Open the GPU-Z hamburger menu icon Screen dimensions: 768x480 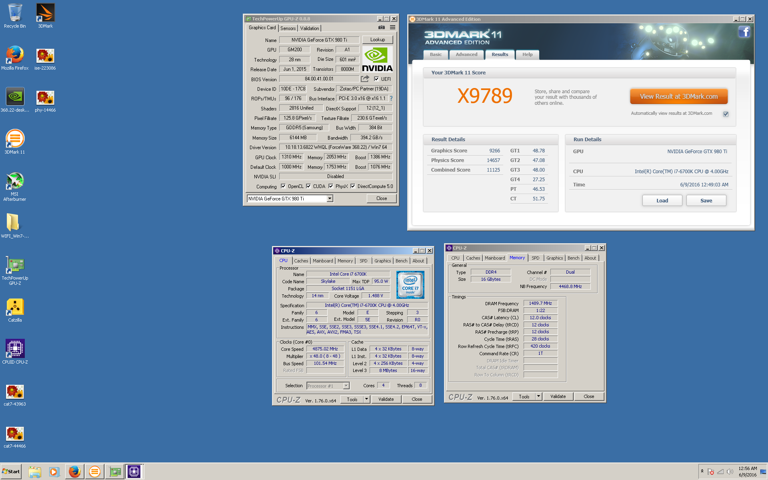pos(392,28)
